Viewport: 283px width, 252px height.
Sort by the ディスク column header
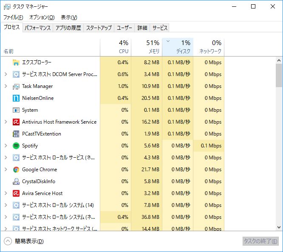pos(178,47)
